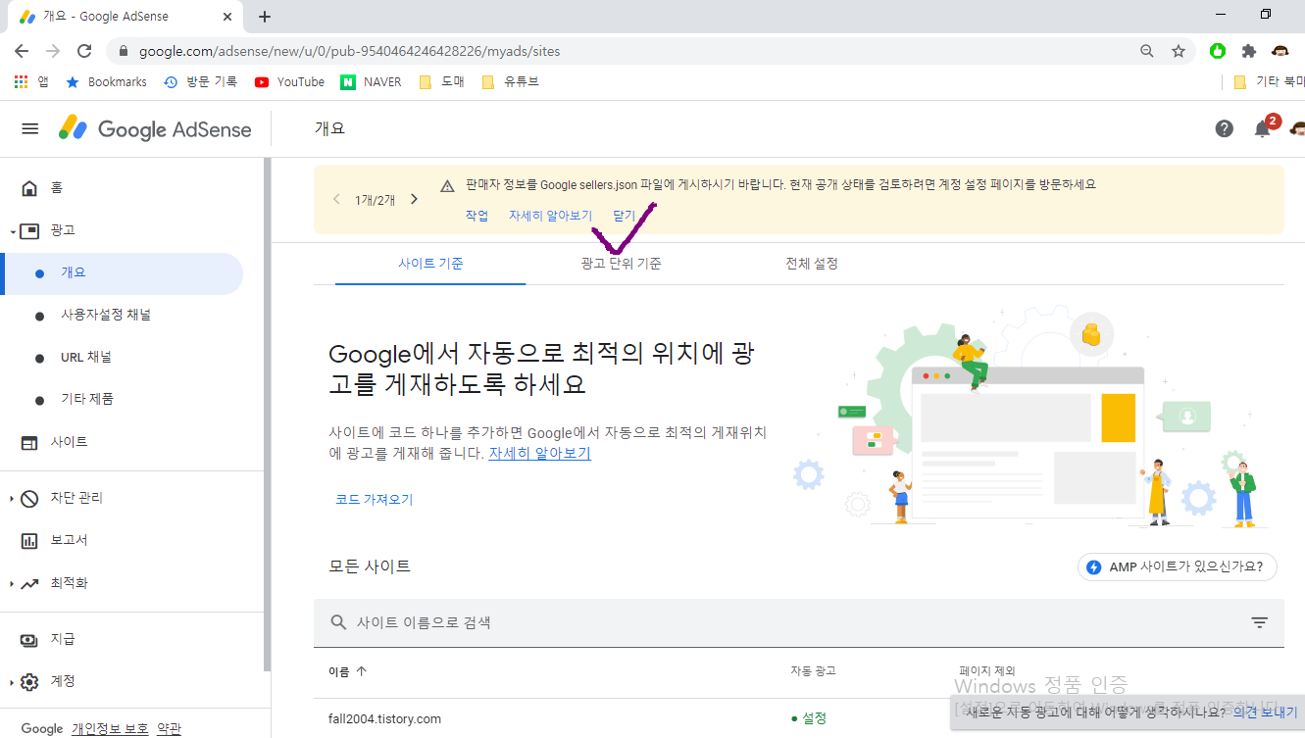Click AMP 사이트가 있으신가요? chip
The width and height of the screenshot is (1305, 738).
coord(1178,567)
